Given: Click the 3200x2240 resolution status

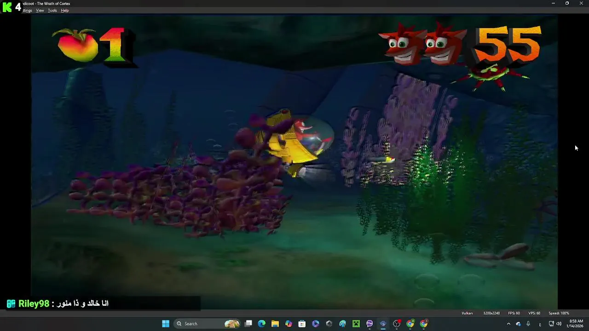Looking at the screenshot, I should click(491, 313).
